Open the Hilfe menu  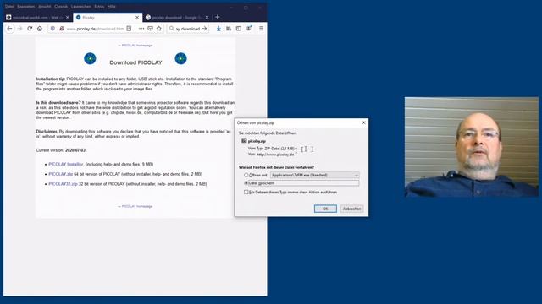pyautogui.click(x=111, y=7)
